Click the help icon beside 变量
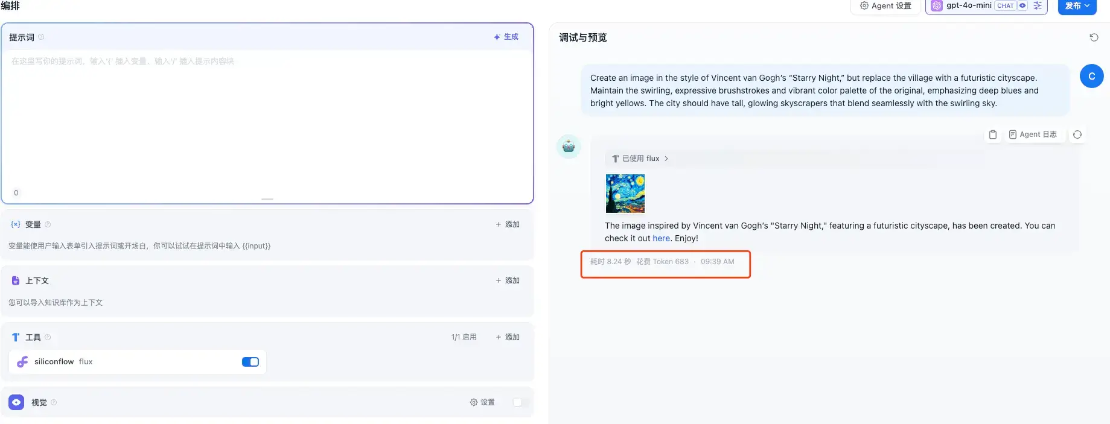 (48, 224)
